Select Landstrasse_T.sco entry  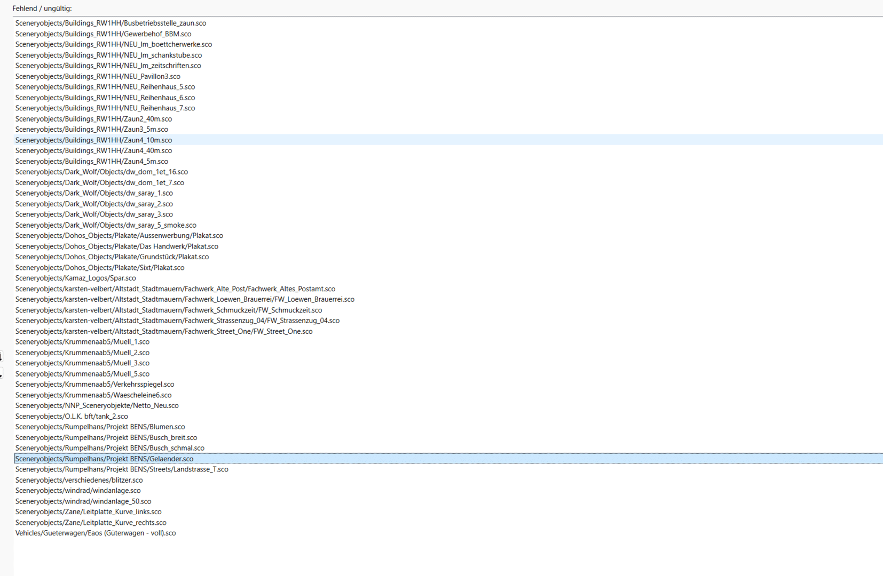pos(122,469)
